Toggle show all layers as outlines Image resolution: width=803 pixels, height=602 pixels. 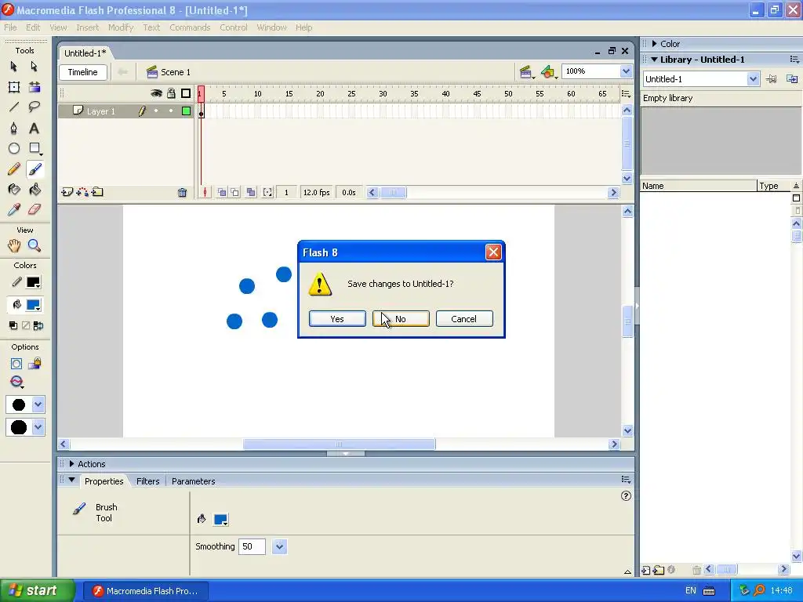click(x=186, y=93)
